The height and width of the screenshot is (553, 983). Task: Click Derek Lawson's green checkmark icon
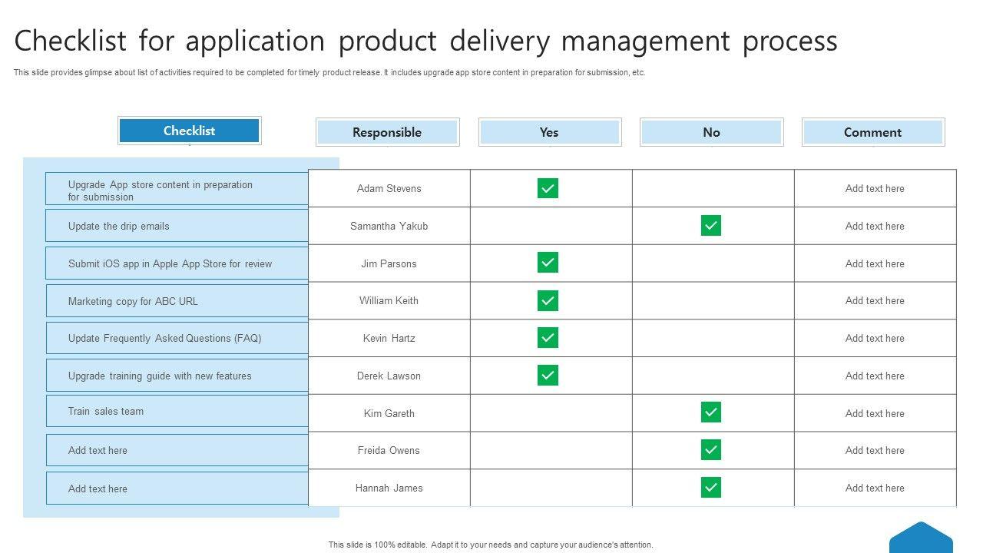point(548,376)
